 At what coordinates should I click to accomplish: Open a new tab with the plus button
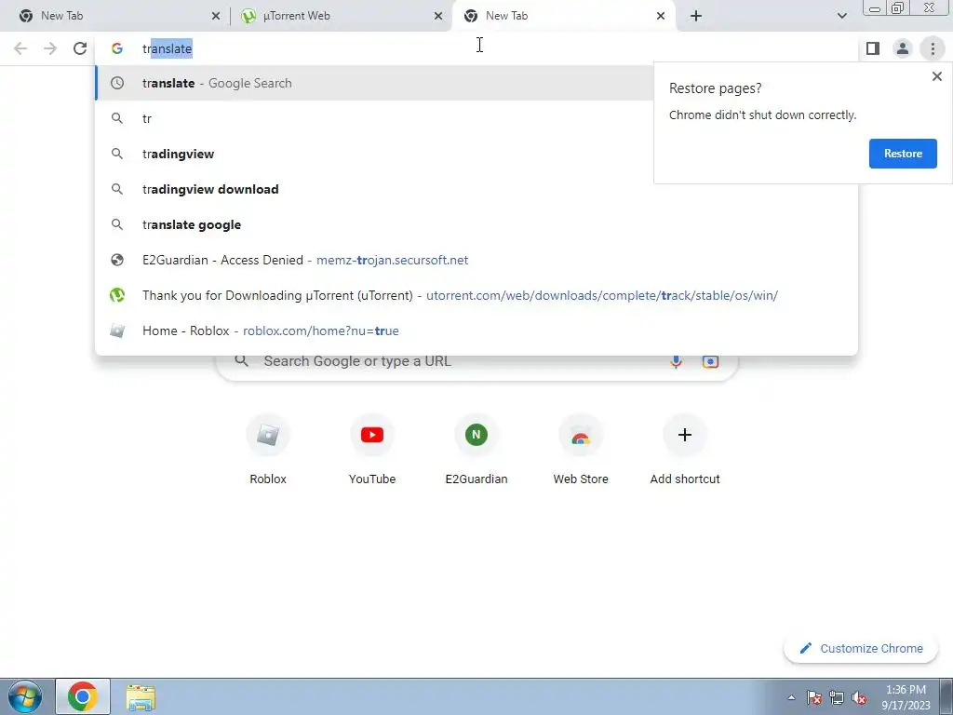pyautogui.click(x=696, y=16)
